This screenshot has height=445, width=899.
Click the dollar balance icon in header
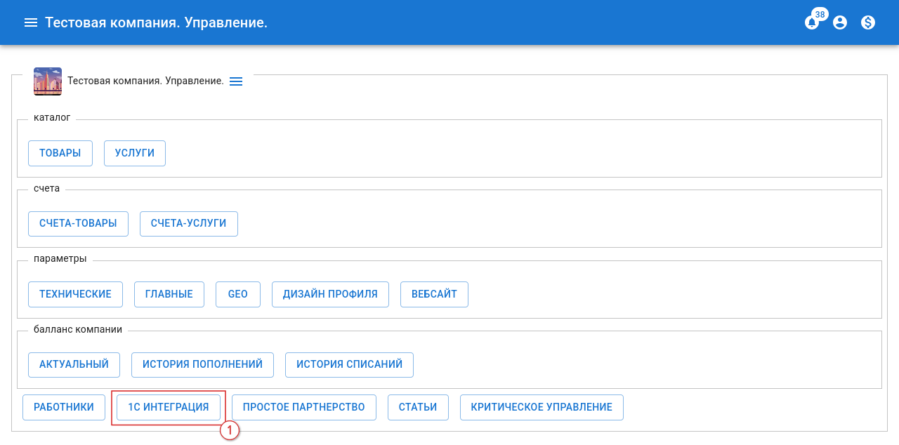pyautogui.click(x=868, y=22)
